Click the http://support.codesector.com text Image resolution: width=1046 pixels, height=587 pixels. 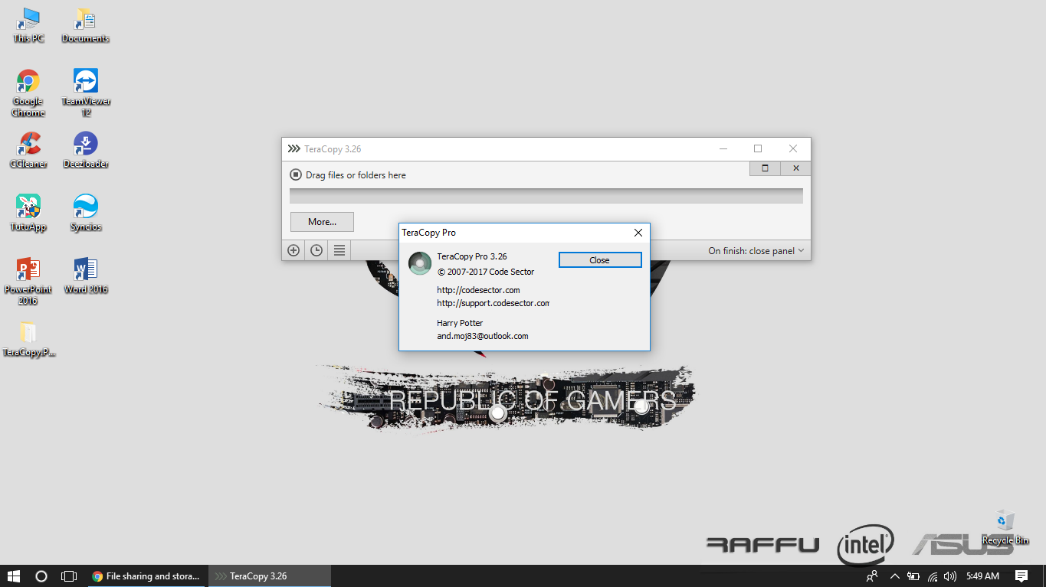[493, 303]
